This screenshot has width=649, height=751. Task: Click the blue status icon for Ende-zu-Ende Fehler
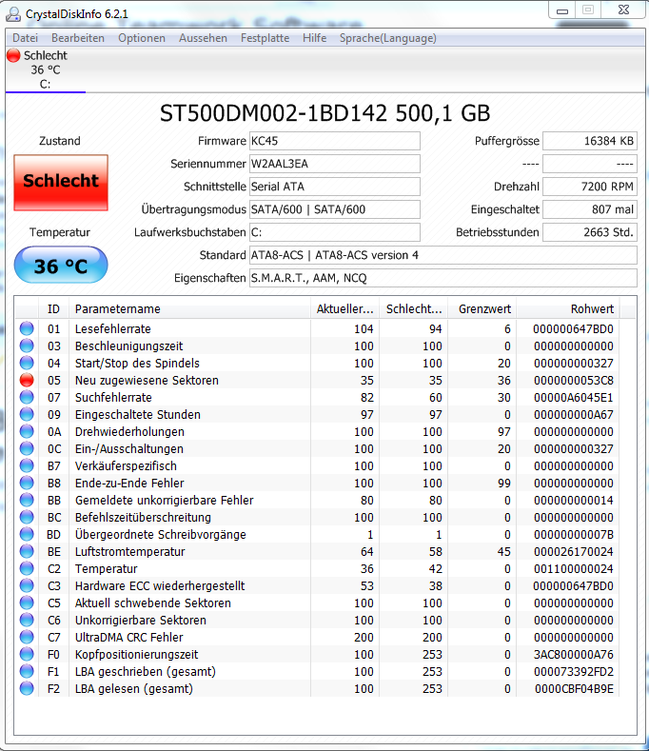pyautogui.click(x=27, y=483)
